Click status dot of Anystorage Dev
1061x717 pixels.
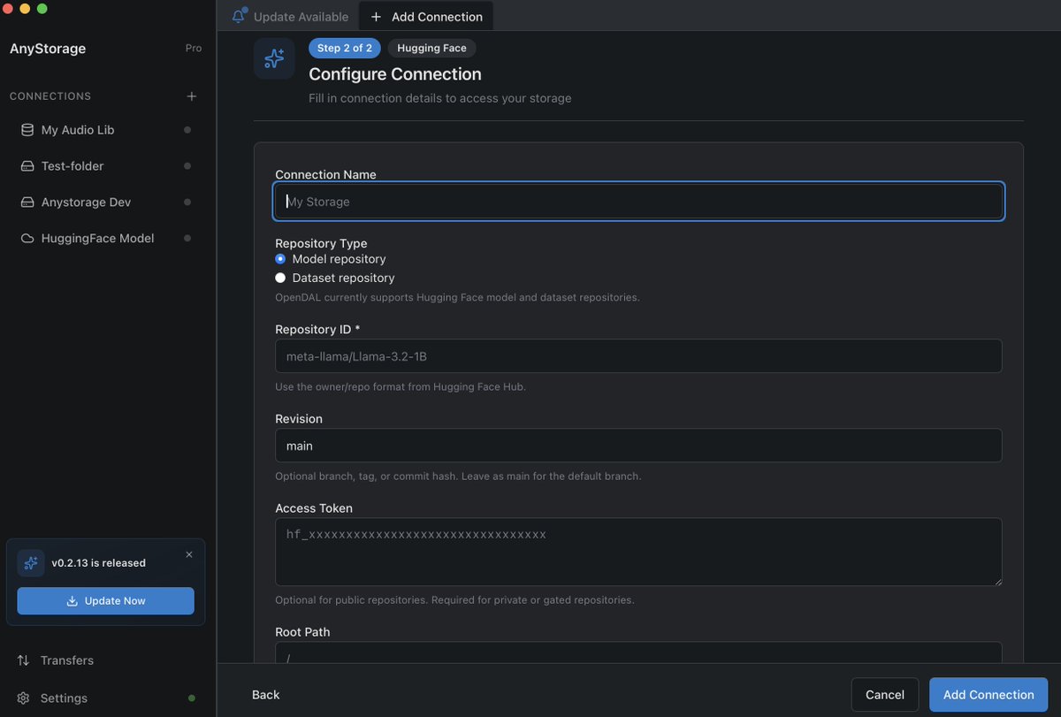coord(187,202)
